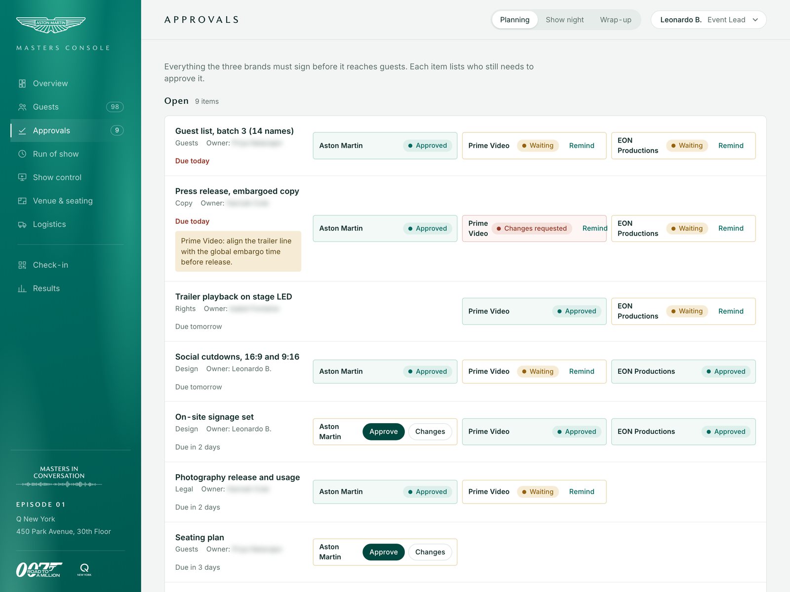The height and width of the screenshot is (592, 790).
Task: Click the Aston Martin wings logo
Action: click(51, 25)
